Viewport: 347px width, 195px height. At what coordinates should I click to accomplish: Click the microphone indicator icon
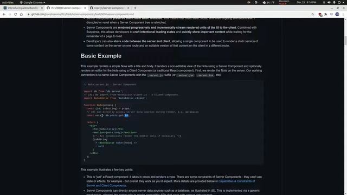pos(334,2)
